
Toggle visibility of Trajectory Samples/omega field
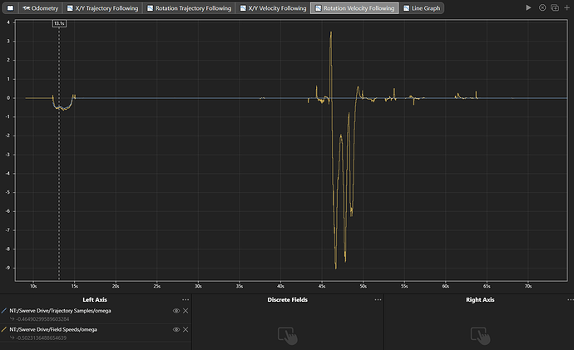pyautogui.click(x=176, y=310)
